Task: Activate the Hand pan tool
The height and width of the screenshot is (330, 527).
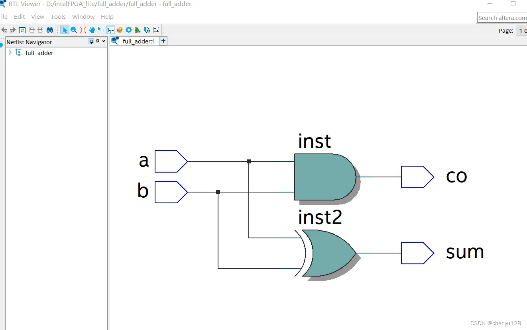Action: coord(92,30)
